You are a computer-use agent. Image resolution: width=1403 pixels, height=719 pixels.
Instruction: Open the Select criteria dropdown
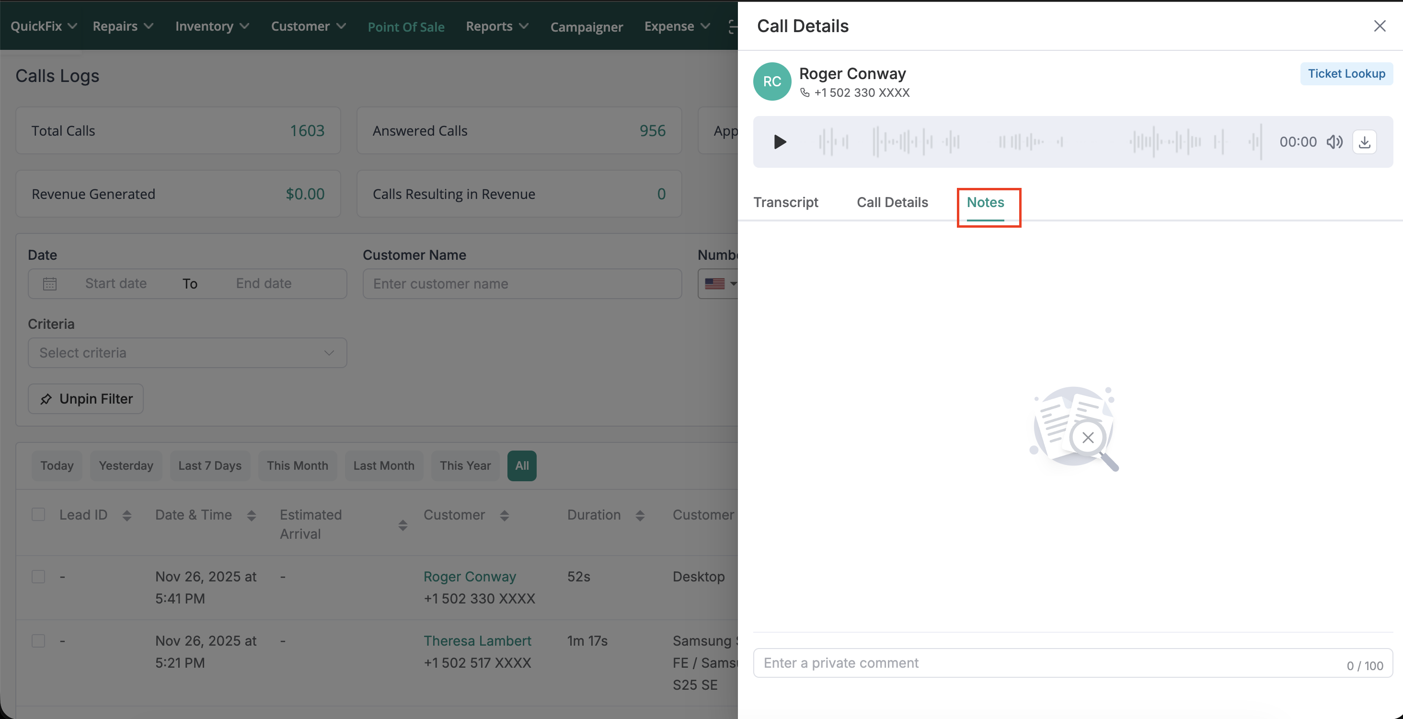187,353
